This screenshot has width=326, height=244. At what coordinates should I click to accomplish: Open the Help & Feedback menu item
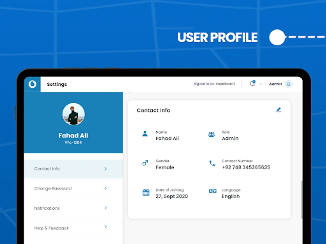point(73,228)
